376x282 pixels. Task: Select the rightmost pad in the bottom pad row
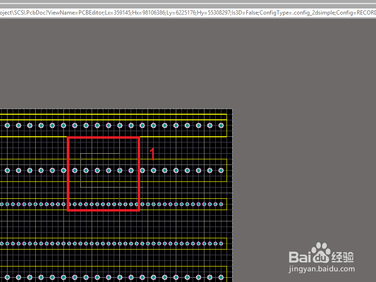pyautogui.click(x=221, y=277)
